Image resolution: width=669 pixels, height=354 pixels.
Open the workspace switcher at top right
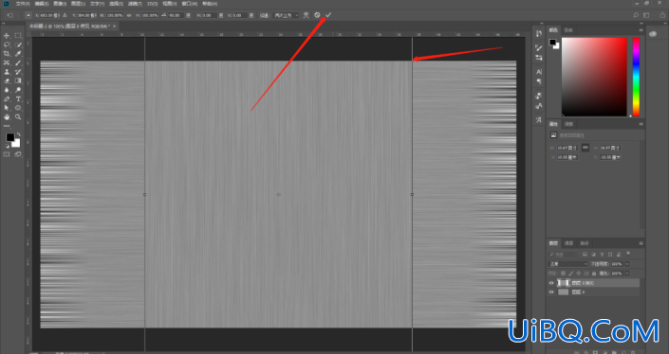click(646, 15)
